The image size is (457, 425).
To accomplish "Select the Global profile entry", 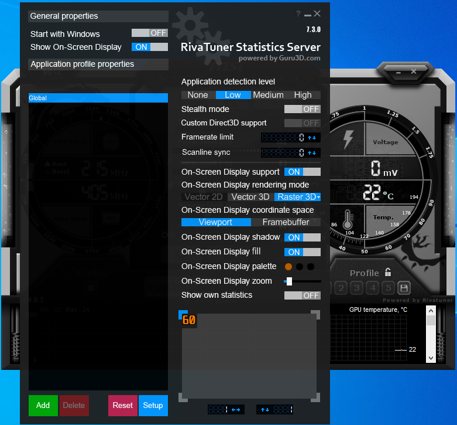I will coord(98,98).
